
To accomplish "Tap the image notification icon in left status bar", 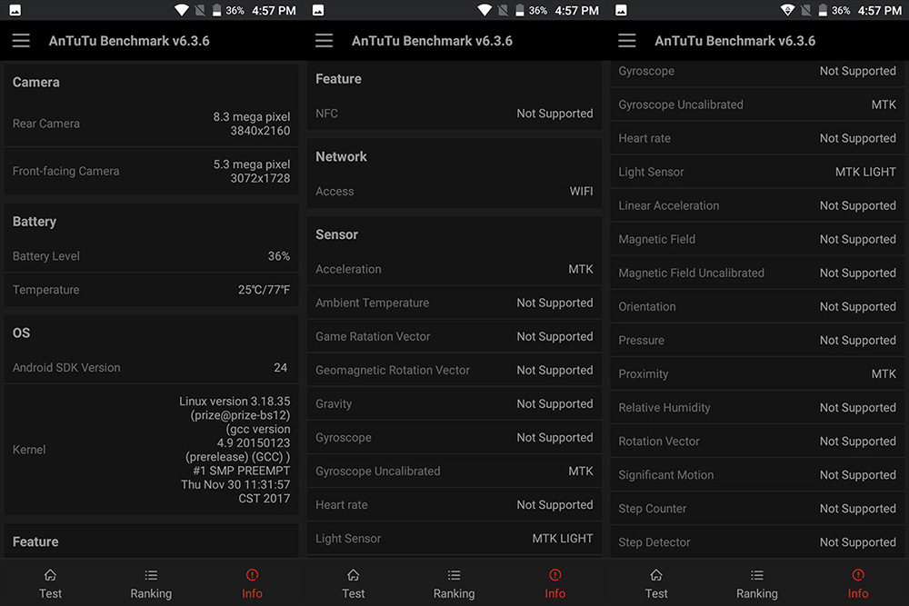I will (15, 10).
